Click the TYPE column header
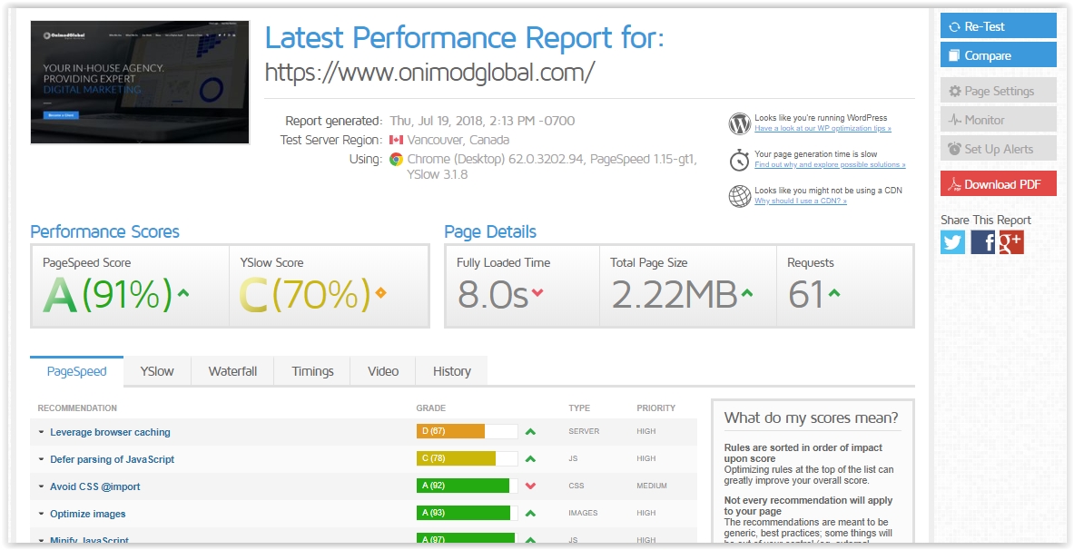This screenshot has width=1074, height=550. coord(579,408)
